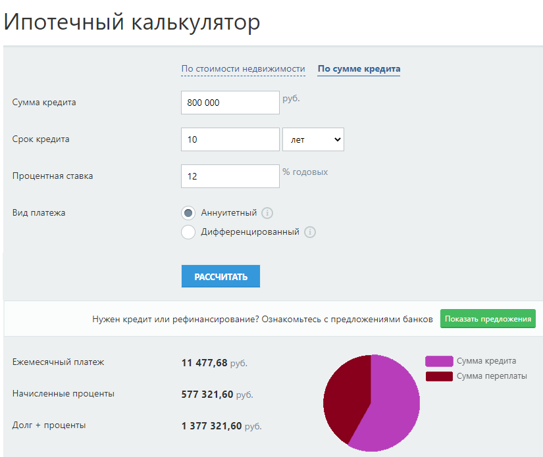Click the green Показать предложения icon button
The image size is (543, 457).
(x=487, y=318)
